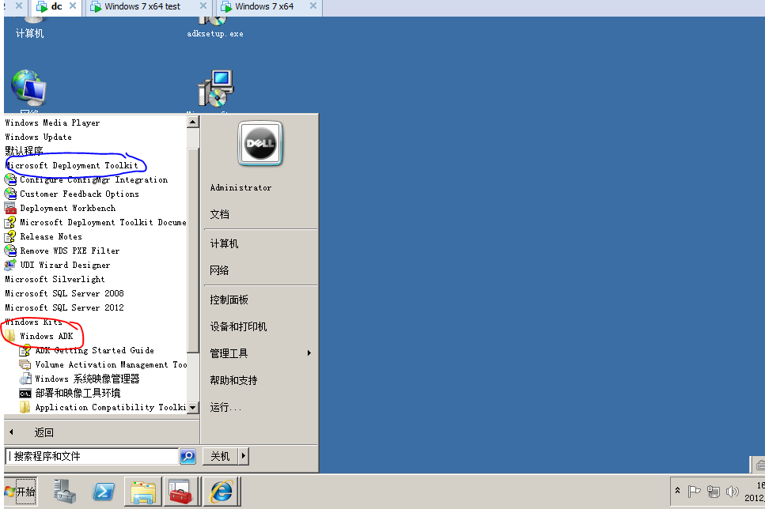
Task: Open Windows Media Player entry
Action: coord(52,123)
